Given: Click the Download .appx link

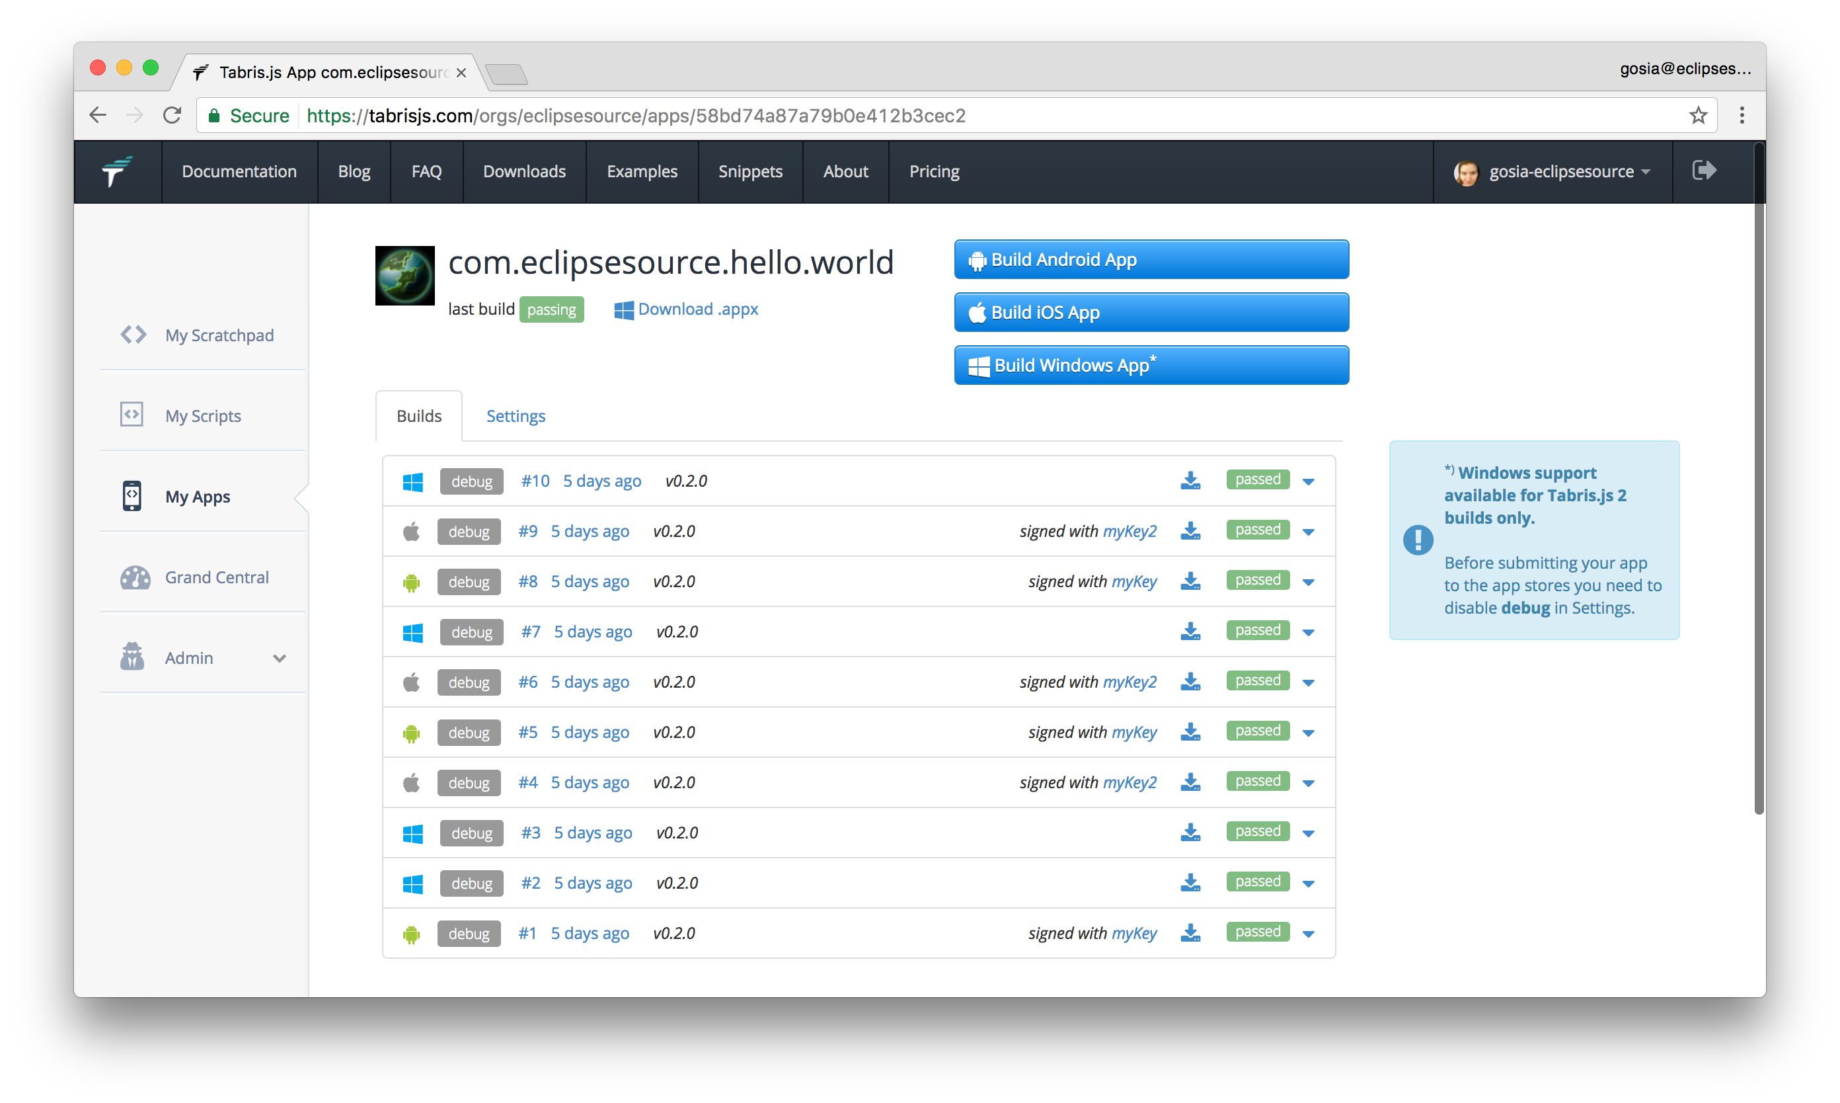Looking at the screenshot, I should click(x=685, y=309).
